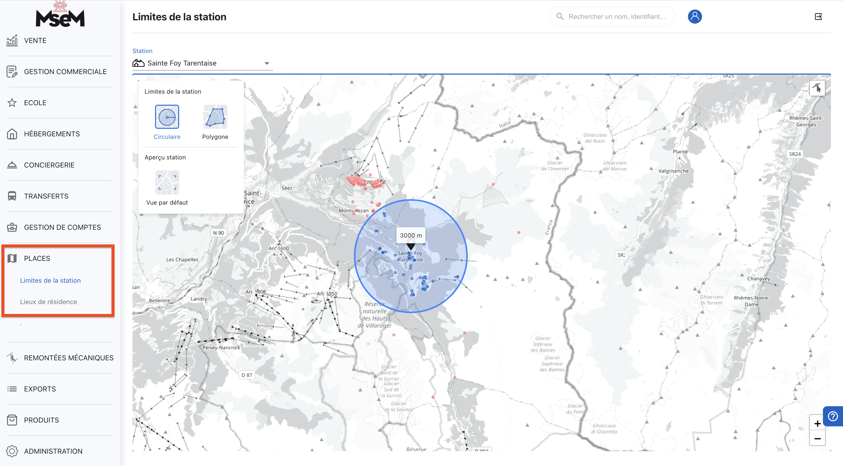843x466 pixels.
Task: Open the ADMINISTRATION menu item
Action: [53, 451]
